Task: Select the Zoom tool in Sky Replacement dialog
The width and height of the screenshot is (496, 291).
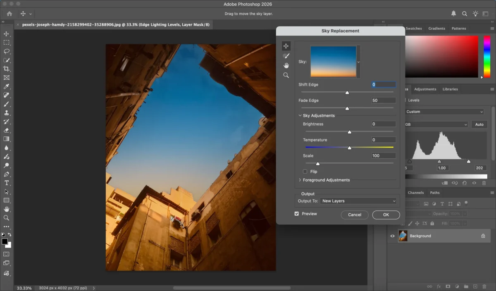Action: point(286,75)
